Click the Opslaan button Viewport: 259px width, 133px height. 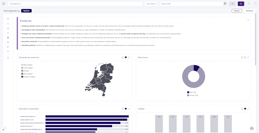[27, 11]
